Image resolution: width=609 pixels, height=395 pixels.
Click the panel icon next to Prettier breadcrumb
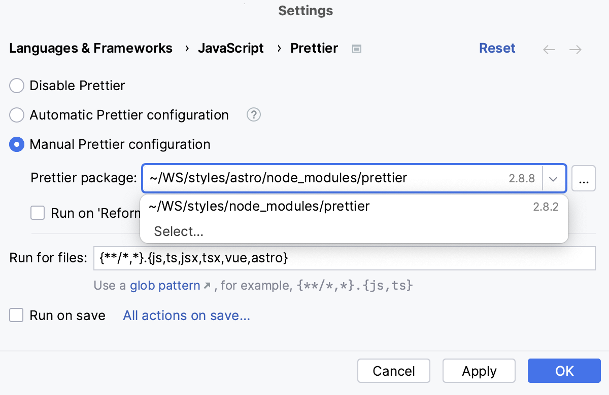tap(356, 48)
